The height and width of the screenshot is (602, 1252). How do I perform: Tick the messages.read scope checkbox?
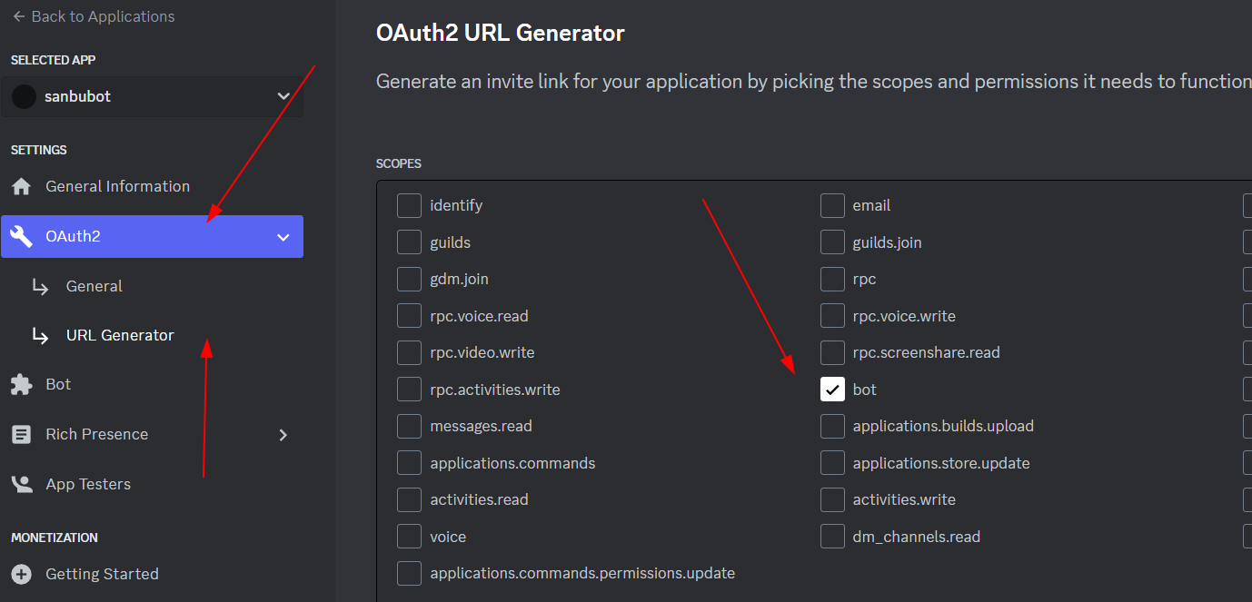(x=409, y=426)
